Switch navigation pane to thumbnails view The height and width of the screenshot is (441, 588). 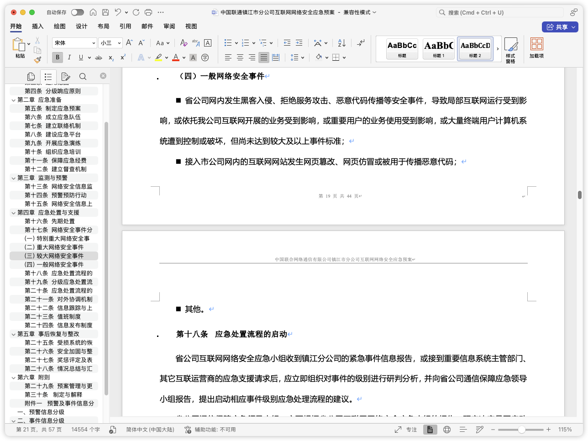point(31,76)
